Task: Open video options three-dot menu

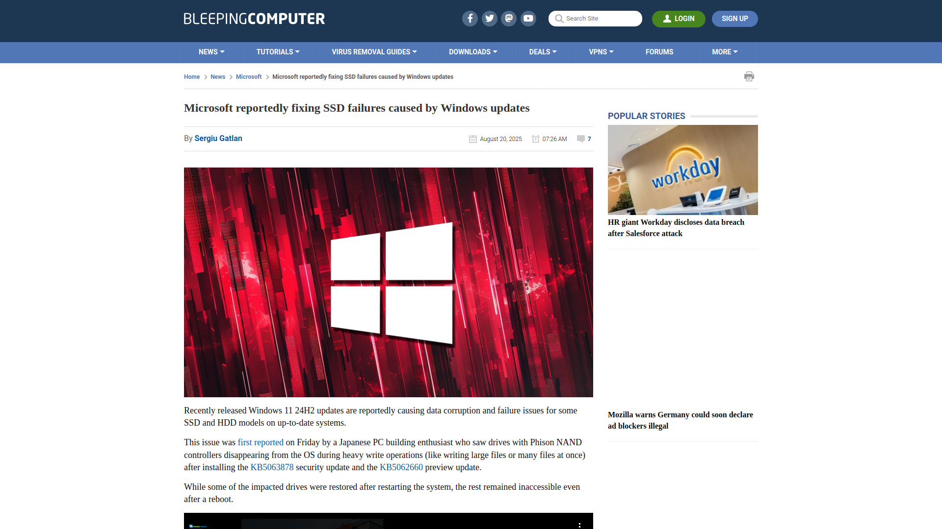Action: pyautogui.click(x=579, y=525)
